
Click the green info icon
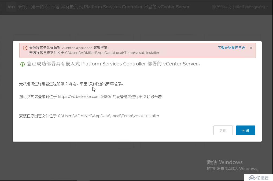(x=23, y=64)
